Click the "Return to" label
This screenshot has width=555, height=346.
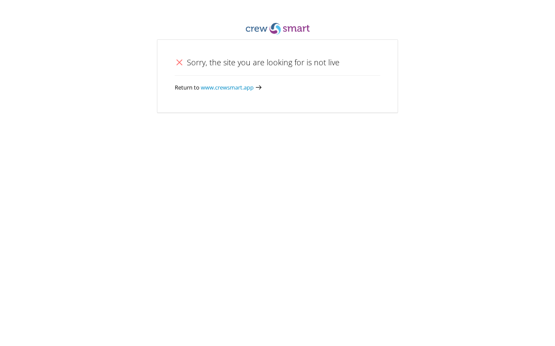[187, 87]
